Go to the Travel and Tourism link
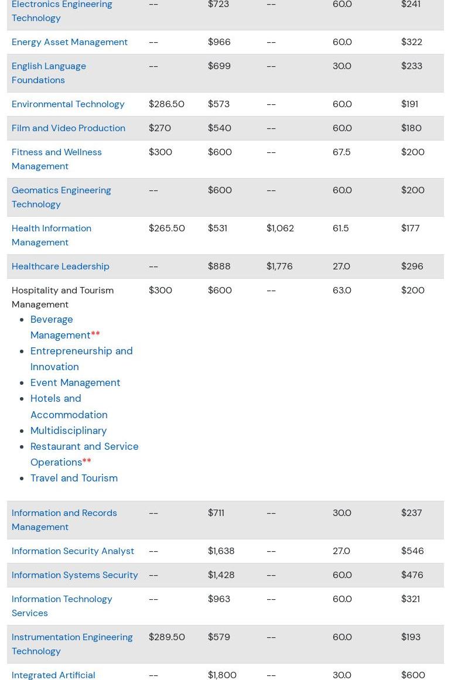This screenshot has height=680, width=451. [74, 478]
